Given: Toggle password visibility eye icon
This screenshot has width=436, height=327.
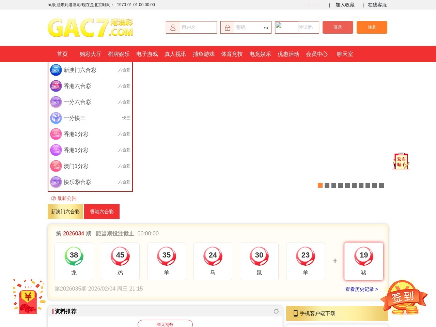Looking at the screenshot, I should [266, 28].
